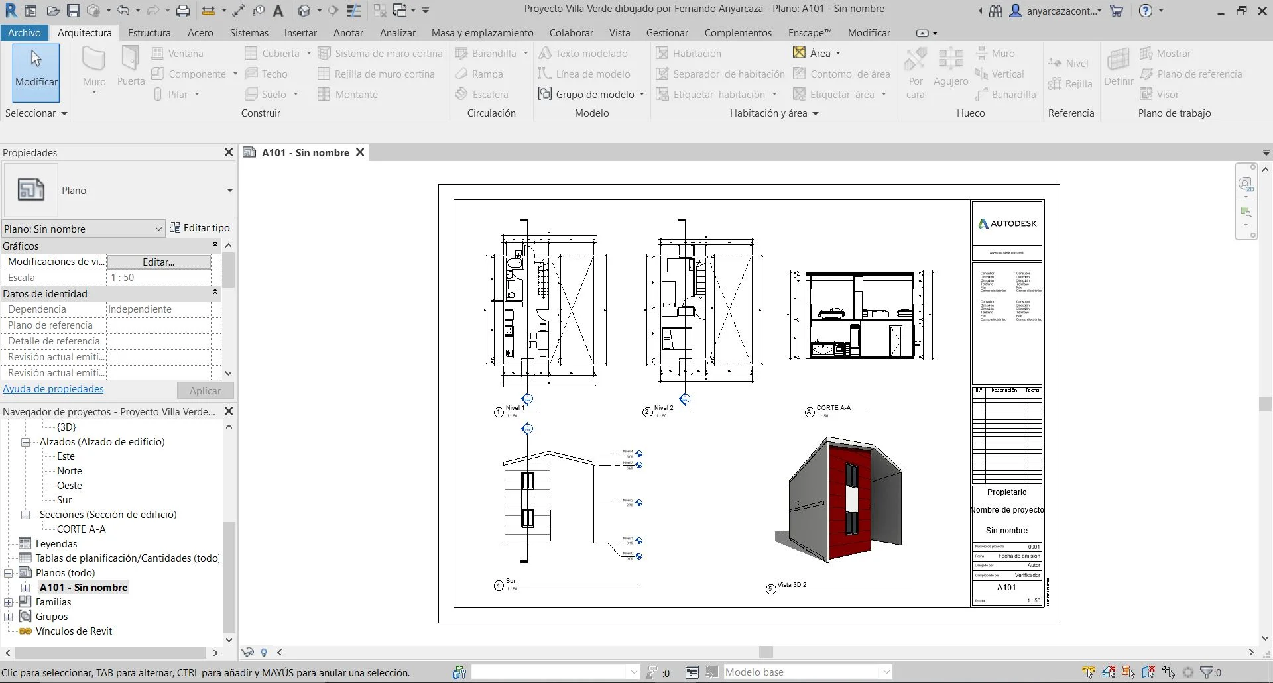This screenshot has width=1273, height=683.
Task: Click the Grupo de modelo icon
Action: click(544, 94)
